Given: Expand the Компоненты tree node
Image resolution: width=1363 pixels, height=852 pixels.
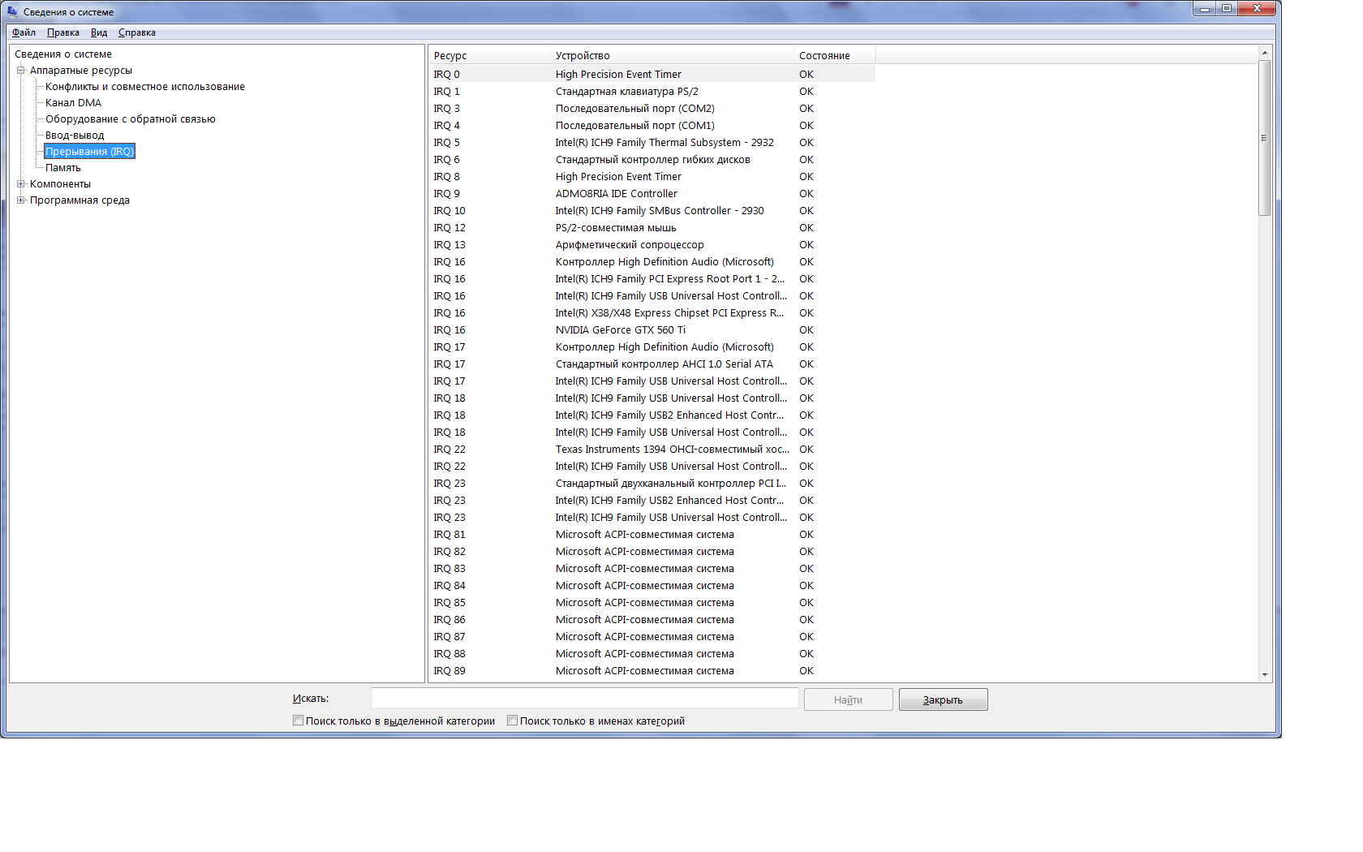Looking at the screenshot, I should tap(21, 183).
